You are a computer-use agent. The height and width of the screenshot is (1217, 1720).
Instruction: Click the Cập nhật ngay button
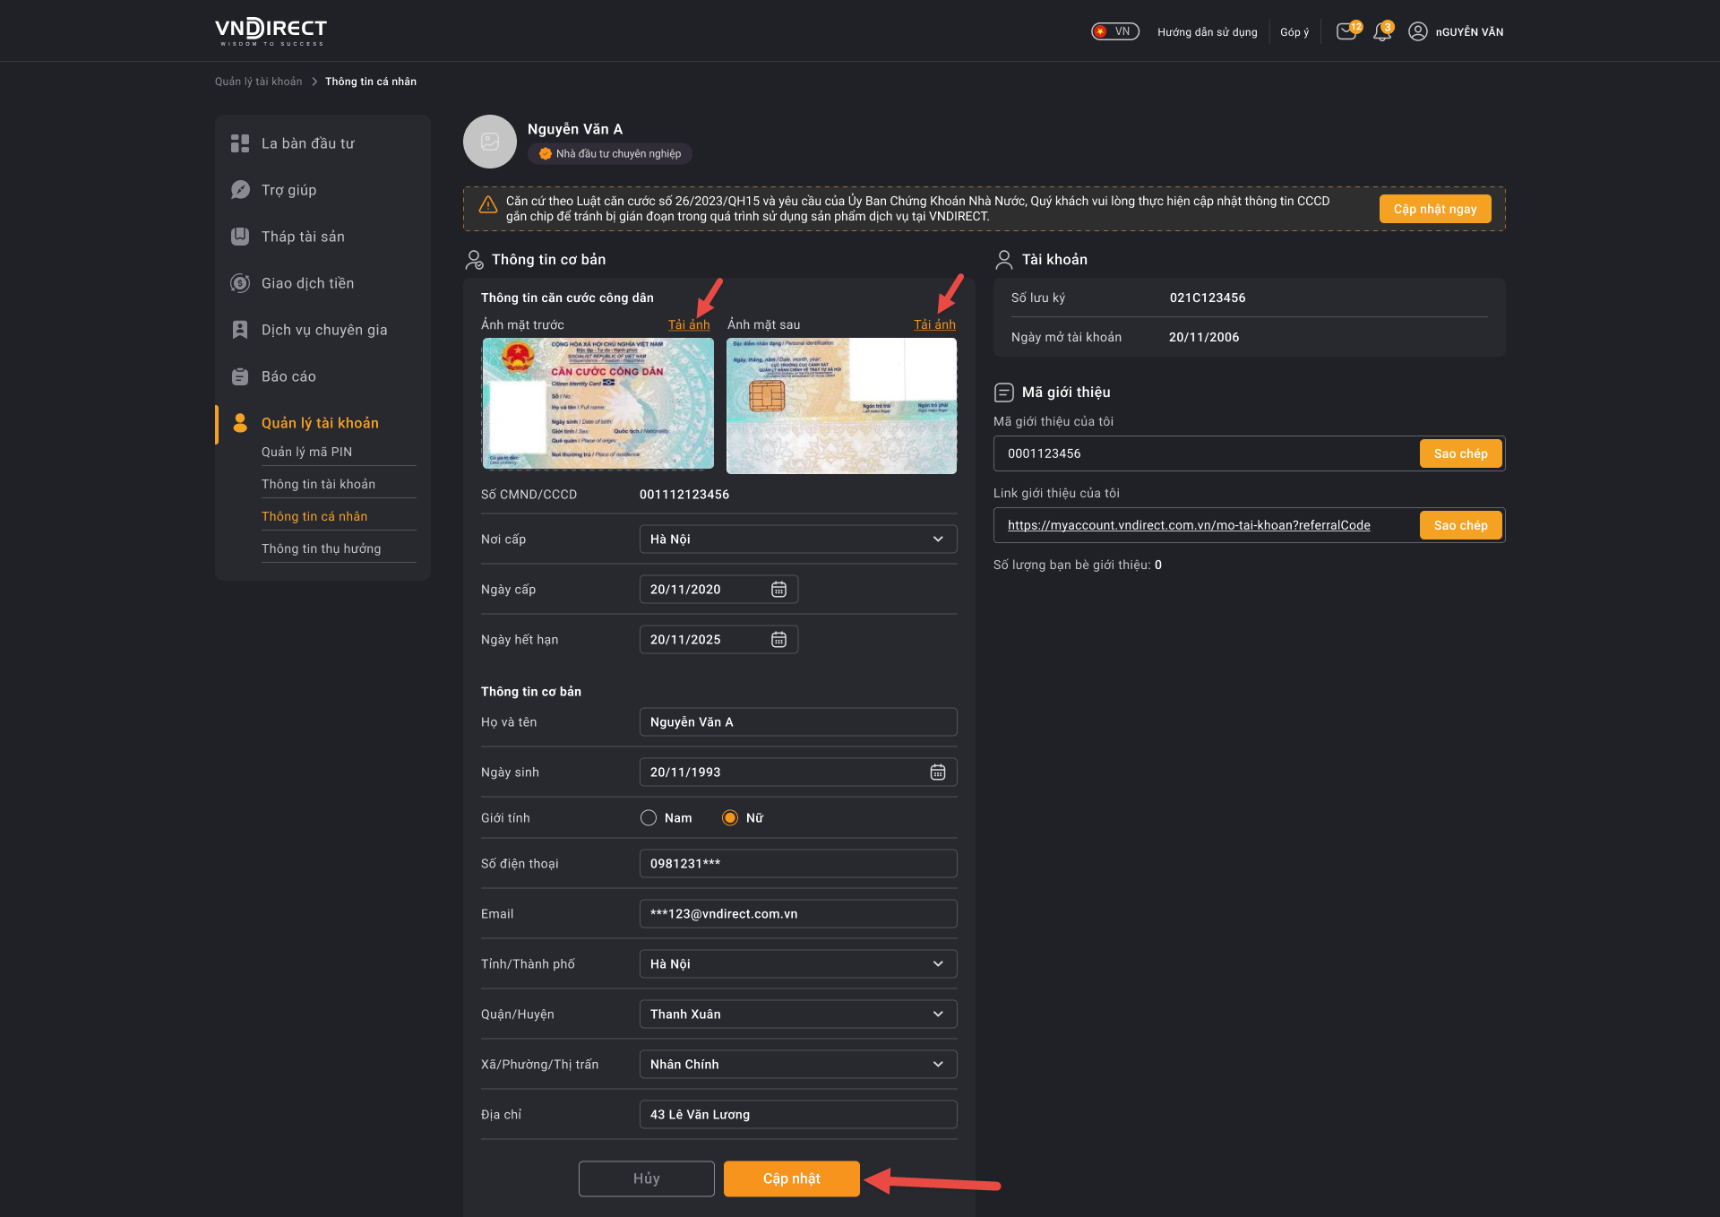(1435, 209)
